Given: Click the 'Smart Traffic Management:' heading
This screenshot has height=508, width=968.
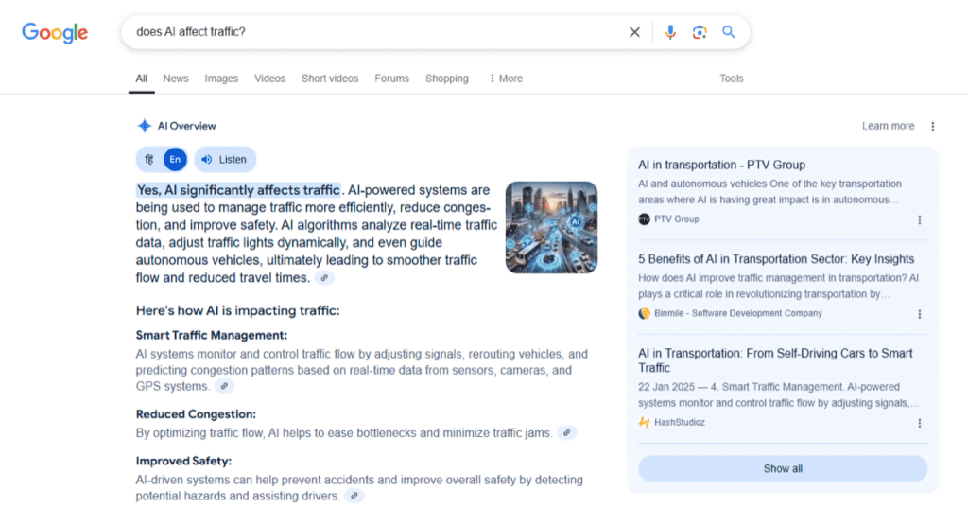Looking at the screenshot, I should [x=212, y=336].
